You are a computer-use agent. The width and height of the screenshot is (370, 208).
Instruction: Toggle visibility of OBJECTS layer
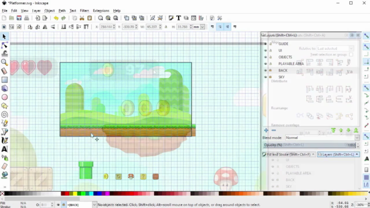(265, 57)
